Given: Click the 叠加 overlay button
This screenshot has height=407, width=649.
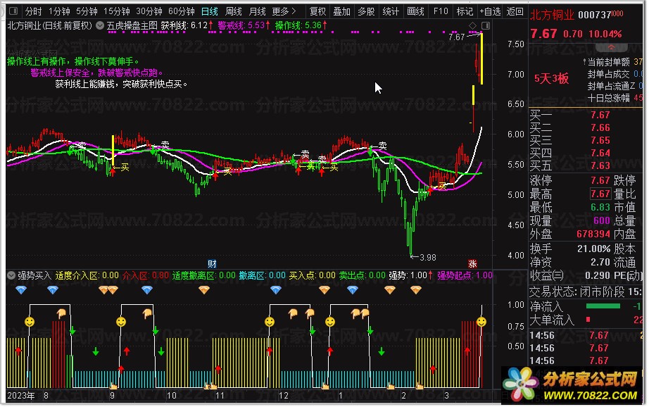Looking at the screenshot, I should [342, 11].
